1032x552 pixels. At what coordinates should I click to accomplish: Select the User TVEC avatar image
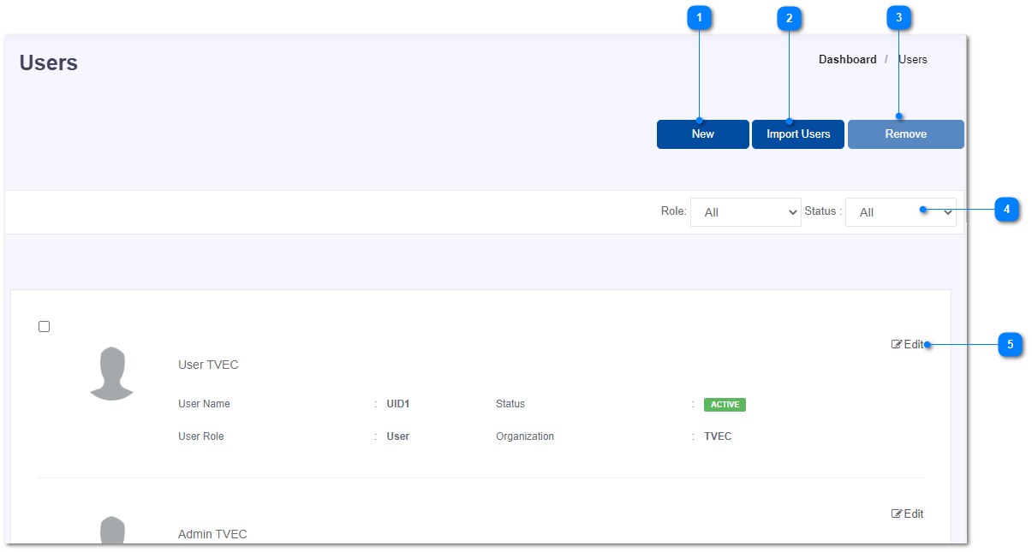111,374
